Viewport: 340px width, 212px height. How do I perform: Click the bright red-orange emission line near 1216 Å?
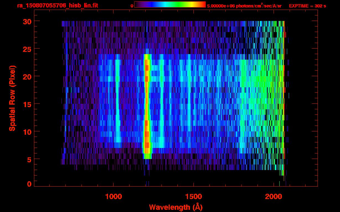[147, 106]
